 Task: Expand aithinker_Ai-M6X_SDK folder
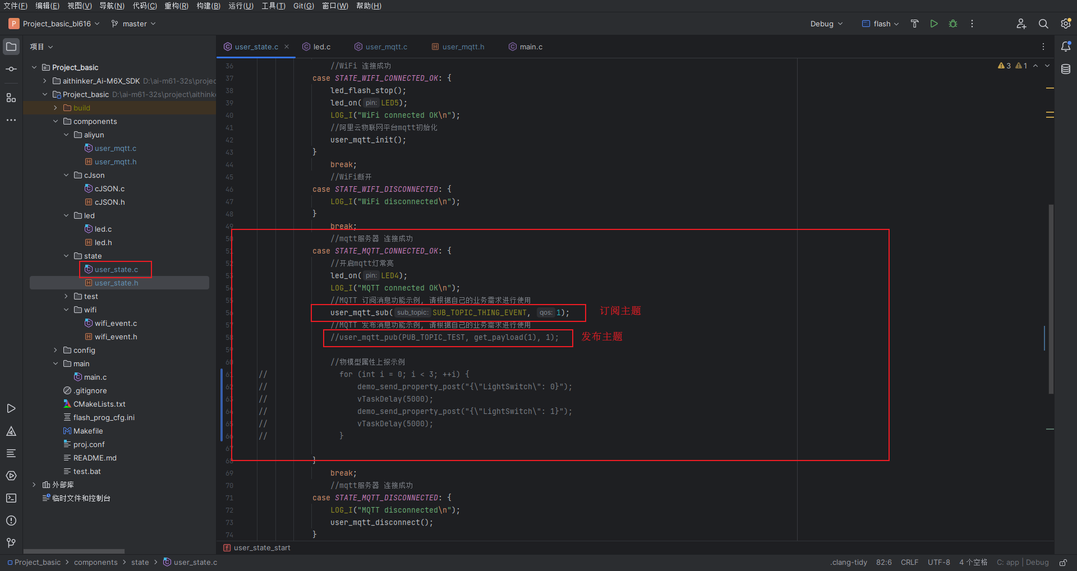[45, 81]
